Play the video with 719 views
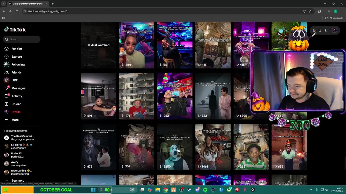Image resolution: width=346 pixels, height=194 pixels. tap(137, 147)
